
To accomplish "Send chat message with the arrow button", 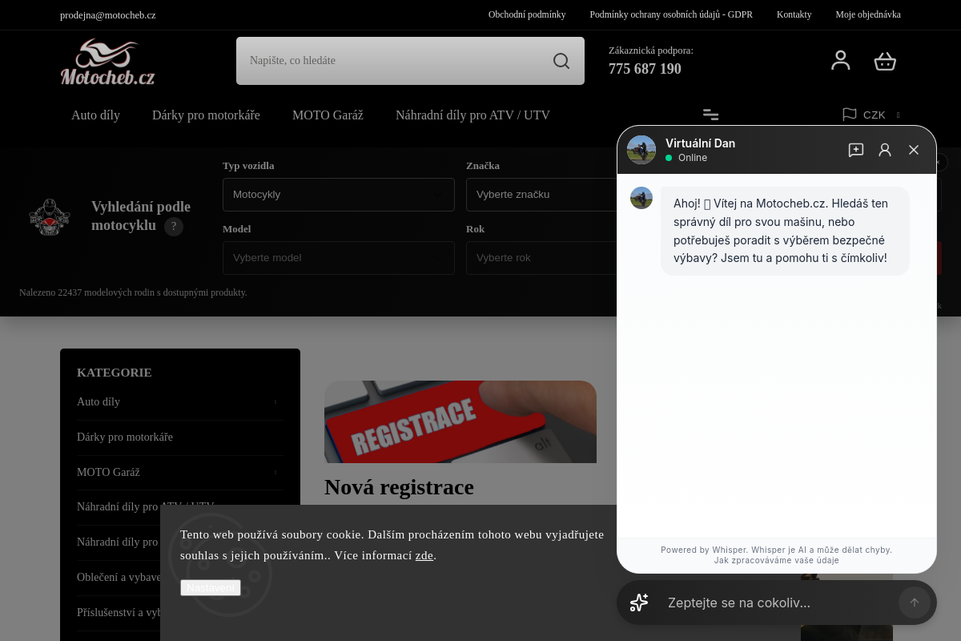I will click(915, 603).
